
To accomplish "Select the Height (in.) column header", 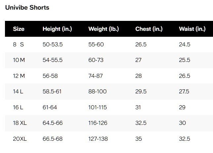I will 57,29.
